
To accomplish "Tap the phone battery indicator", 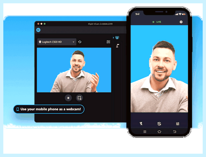I will click(184, 14).
